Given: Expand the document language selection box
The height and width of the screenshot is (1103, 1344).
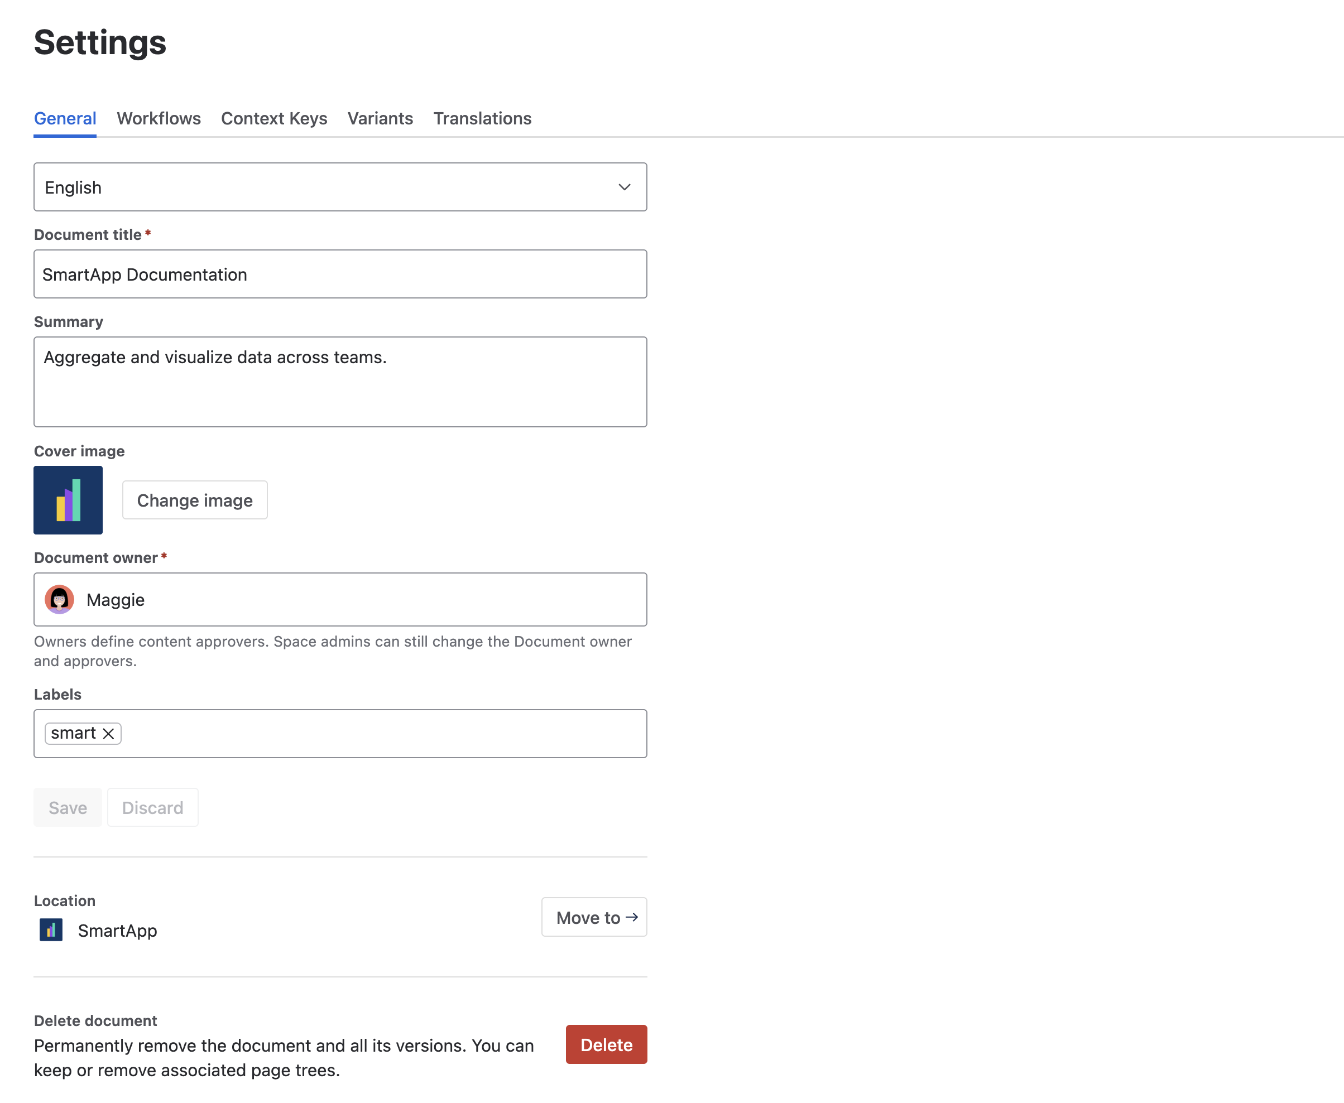Looking at the screenshot, I should [x=340, y=187].
